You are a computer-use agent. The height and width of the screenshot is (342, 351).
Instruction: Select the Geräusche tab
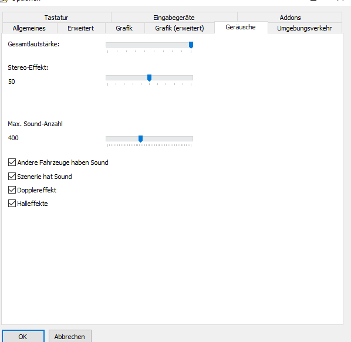click(x=241, y=28)
